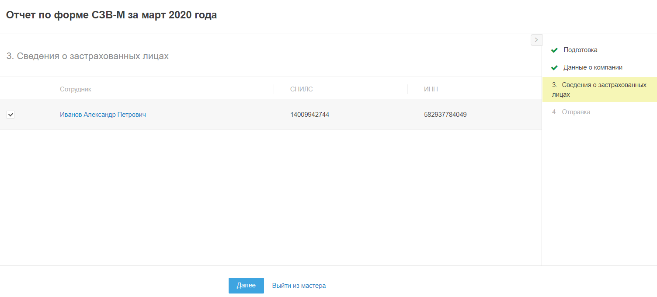Click the green checkmark next to Подготовка
Viewport: 657px width, 297px height.
tap(554, 50)
